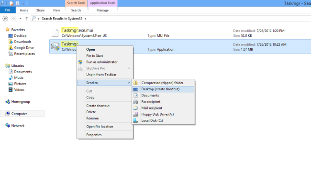311x172 pixels.
Task: Select the Taskmgr application icon
Action: coord(55,46)
